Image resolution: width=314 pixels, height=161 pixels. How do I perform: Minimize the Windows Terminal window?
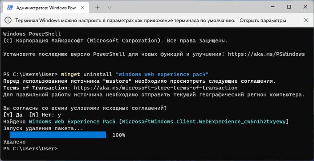[272, 7]
